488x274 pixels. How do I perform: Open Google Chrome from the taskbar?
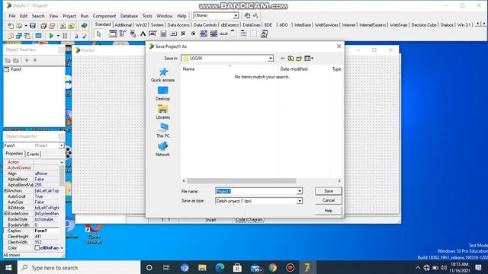[x=273, y=267]
